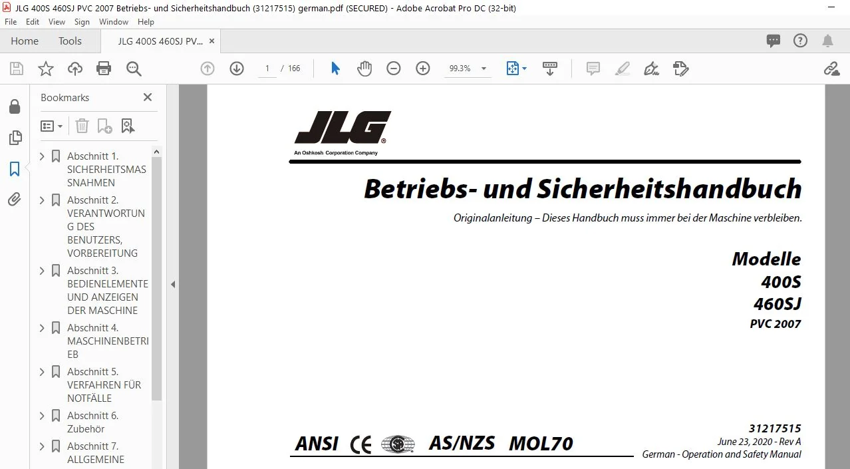Open the Sign document tool
Image resolution: width=850 pixels, height=469 pixels.
(x=652, y=69)
